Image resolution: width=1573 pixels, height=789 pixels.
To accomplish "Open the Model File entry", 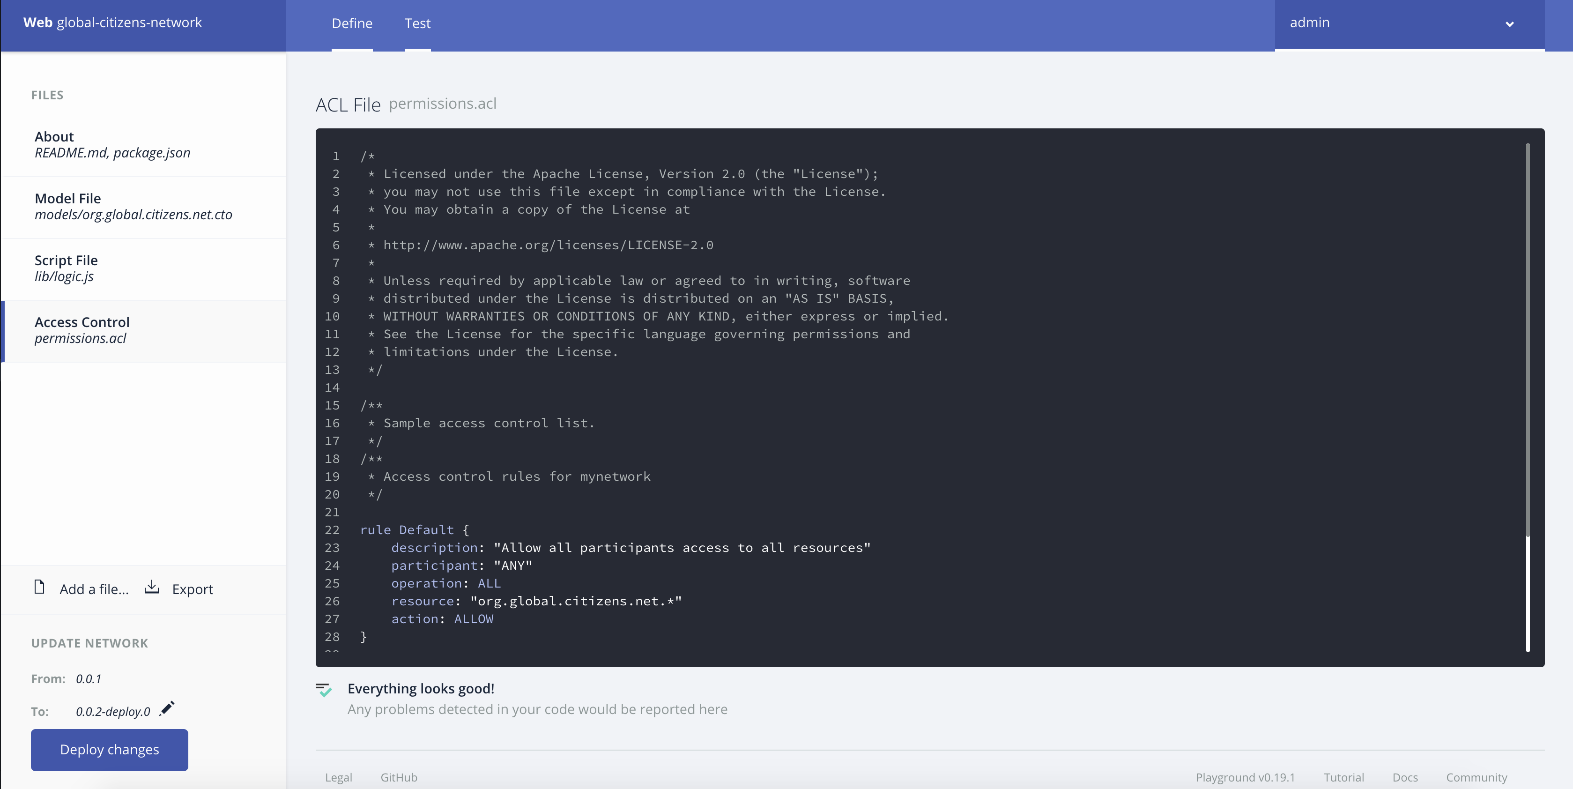I will tap(133, 207).
